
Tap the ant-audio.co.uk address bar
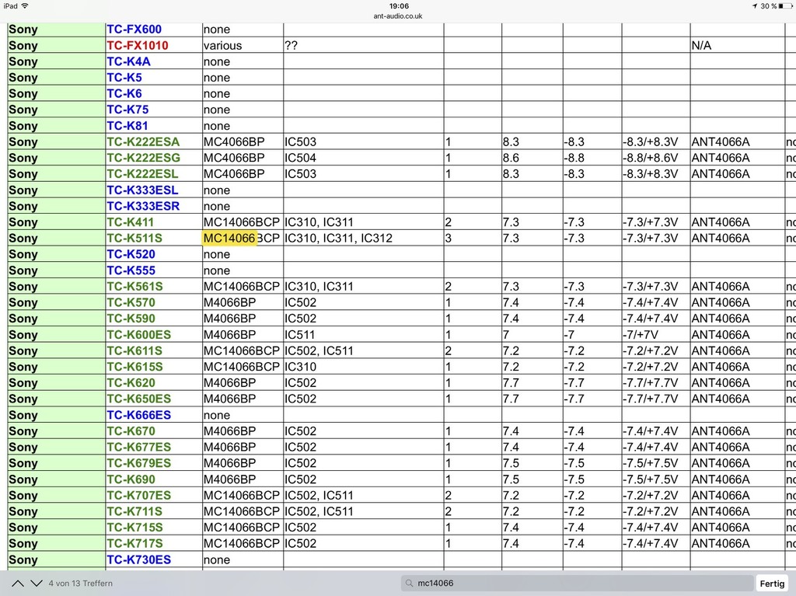[x=398, y=16]
